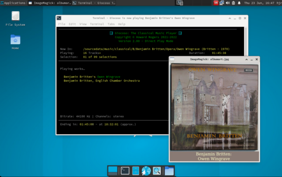Viewport: 282px width, 177px height.
Task: Launch the file manager cabinet icon in the dock
Action: tap(136, 170)
